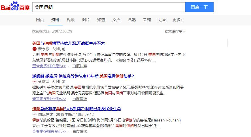Focus the search box containing 美国伊朗
Image resolution: width=251 pixels, height=137 pixels.
[x=109, y=7]
